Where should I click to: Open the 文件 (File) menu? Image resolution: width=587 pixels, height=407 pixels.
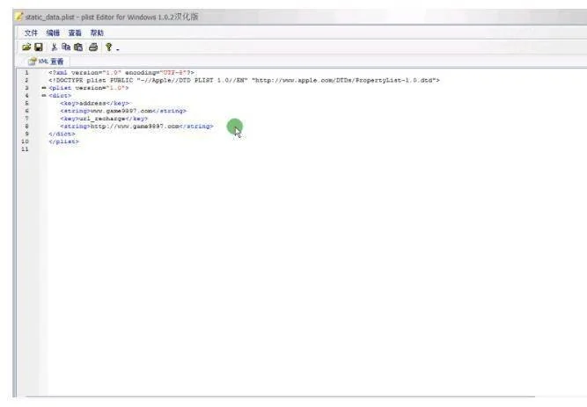pyautogui.click(x=31, y=33)
